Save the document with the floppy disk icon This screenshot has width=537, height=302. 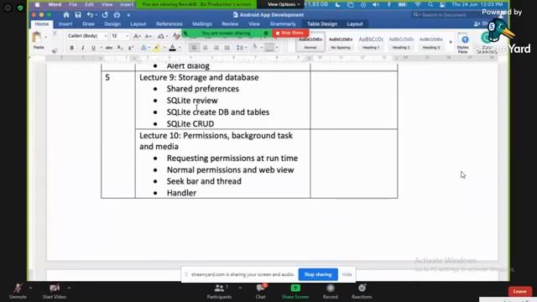pyautogui.click(x=78, y=15)
